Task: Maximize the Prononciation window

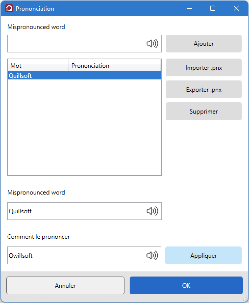Action: coord(213,8)
